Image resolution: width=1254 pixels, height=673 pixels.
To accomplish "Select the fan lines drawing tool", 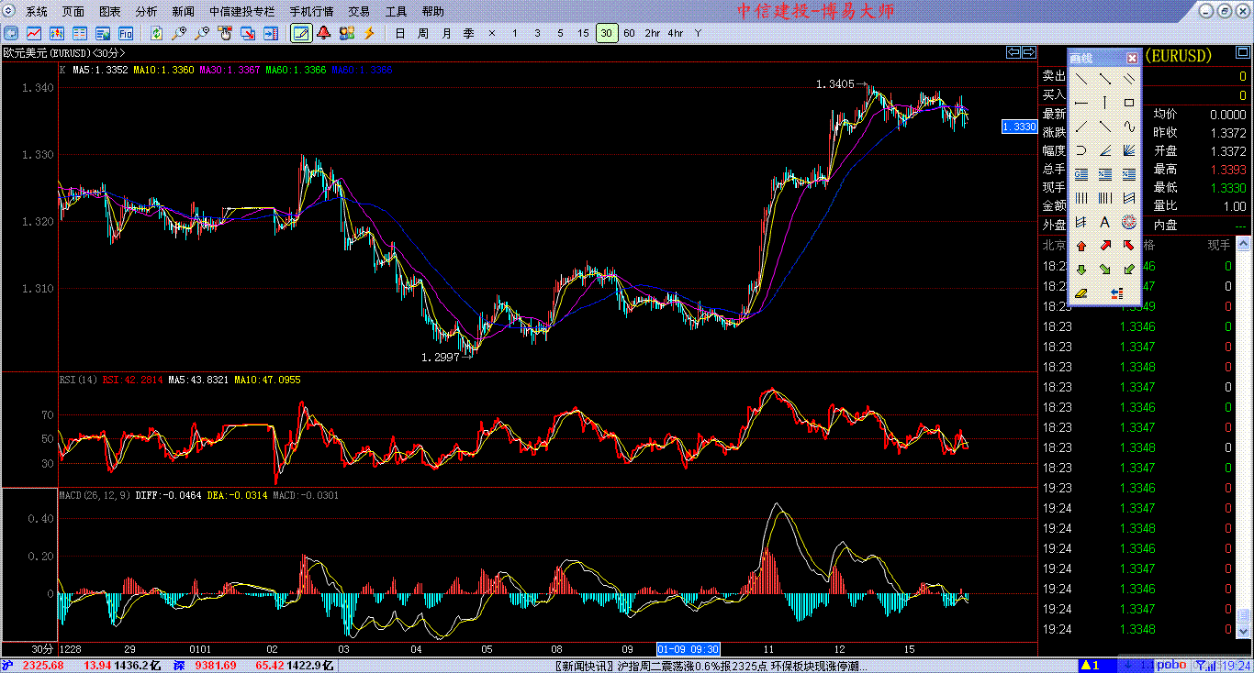I will click(1129, 150).
